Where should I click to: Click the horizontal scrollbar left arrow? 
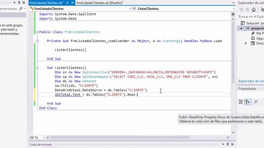[x=48, y=137]
